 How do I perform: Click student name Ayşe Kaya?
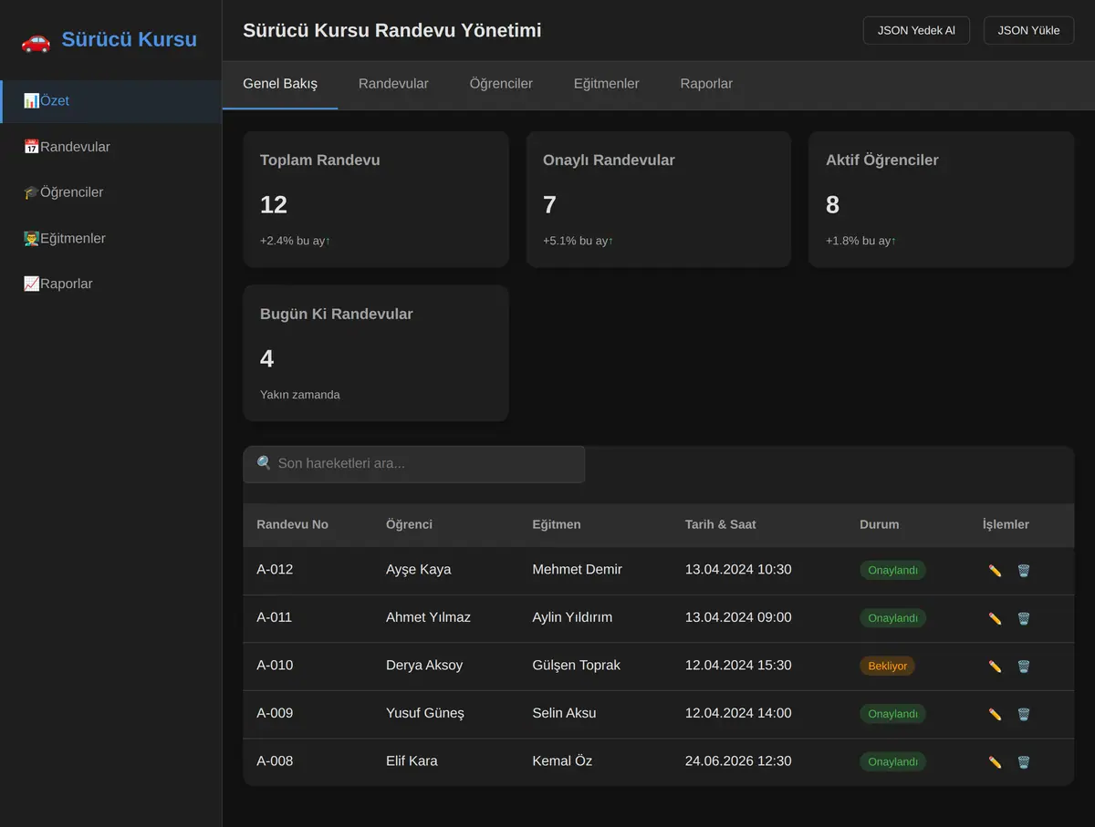point(418,570)
